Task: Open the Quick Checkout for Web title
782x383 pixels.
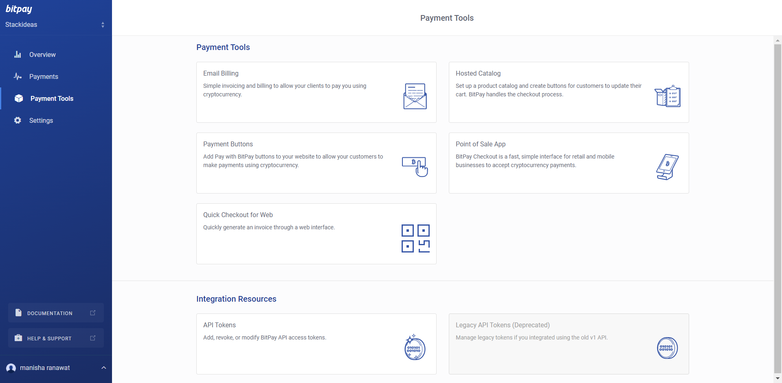Action: click(238, 215)
